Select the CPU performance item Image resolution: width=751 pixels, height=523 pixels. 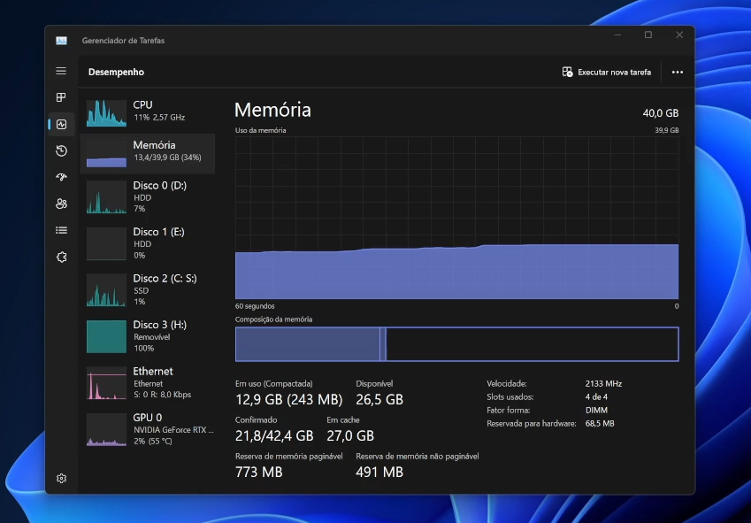148,112
